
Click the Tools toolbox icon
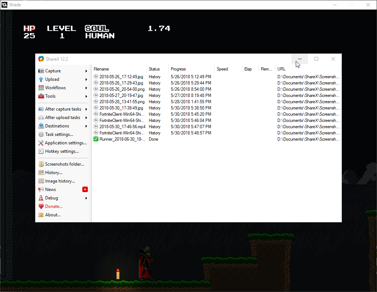(41, 96)
